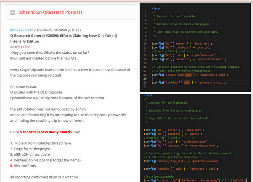Image resolution: width=253 pixels, height=182 pixels.
Task: Click list item '4. kekbees on his board'
Action: click(45, 160)
